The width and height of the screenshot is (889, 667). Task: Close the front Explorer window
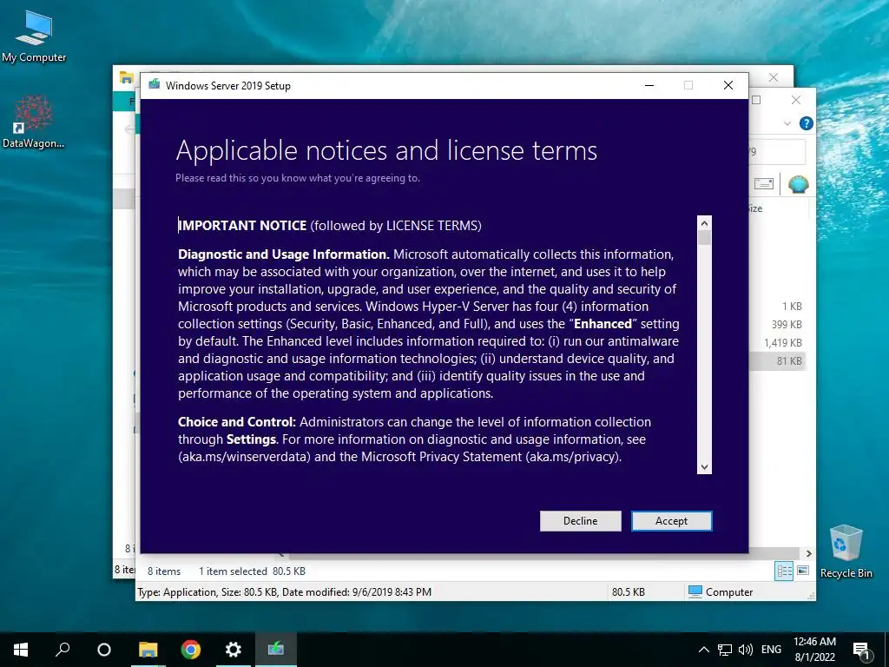click(x=795, y=101)
